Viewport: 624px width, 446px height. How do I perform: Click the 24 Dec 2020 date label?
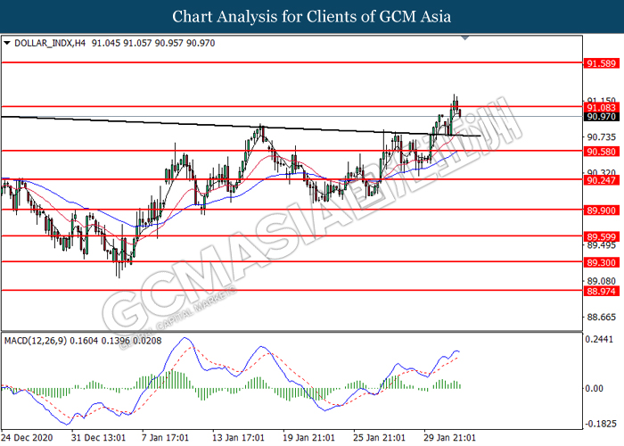pos(27,437)
